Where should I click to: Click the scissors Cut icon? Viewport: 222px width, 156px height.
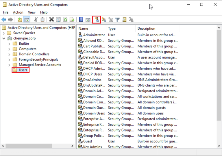[x=36, y=20]
